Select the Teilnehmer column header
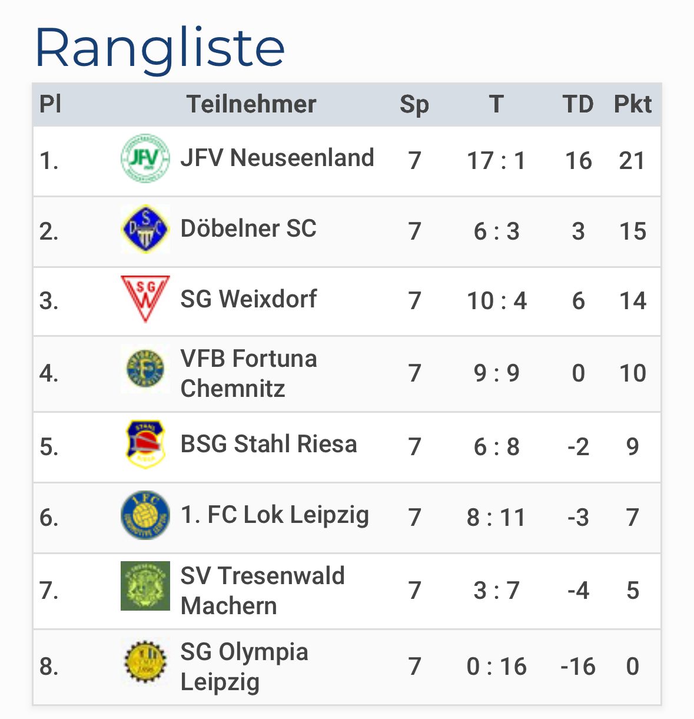 click(251, 104)
